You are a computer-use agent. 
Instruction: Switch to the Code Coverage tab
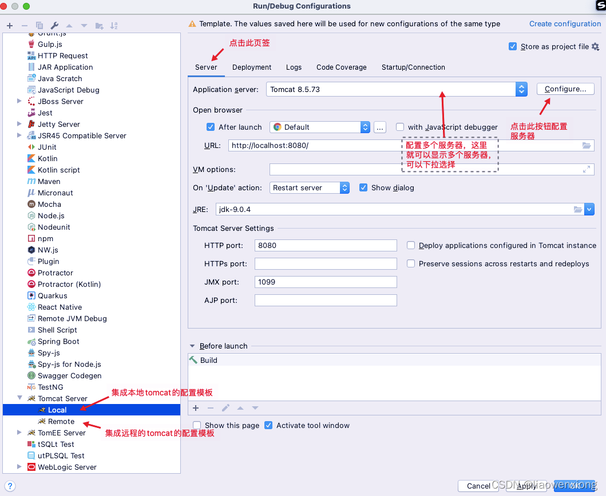pyautogui.click(x=341, y=67)
